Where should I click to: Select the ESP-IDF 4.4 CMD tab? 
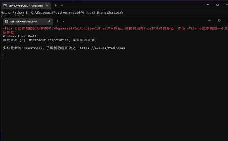click(26, 5)
